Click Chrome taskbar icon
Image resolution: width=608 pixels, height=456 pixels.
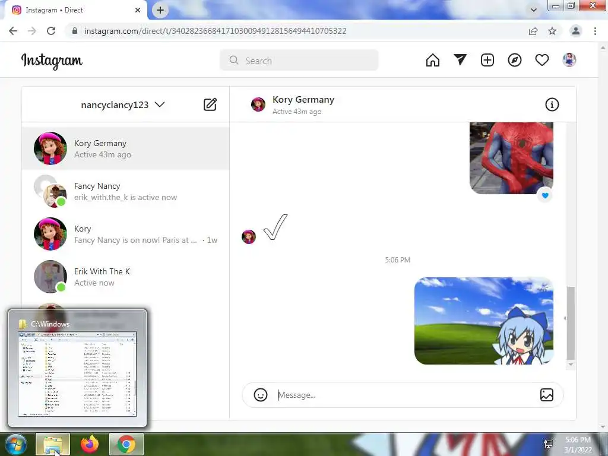click(x=126, y=444)
